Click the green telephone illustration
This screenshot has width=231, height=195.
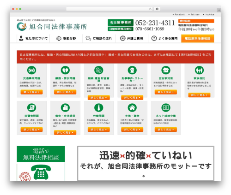click(41, 172)
